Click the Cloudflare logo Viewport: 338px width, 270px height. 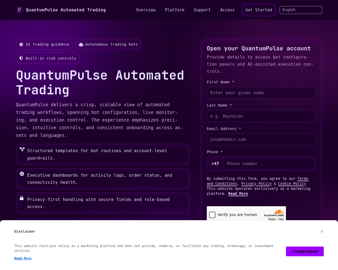274,213
